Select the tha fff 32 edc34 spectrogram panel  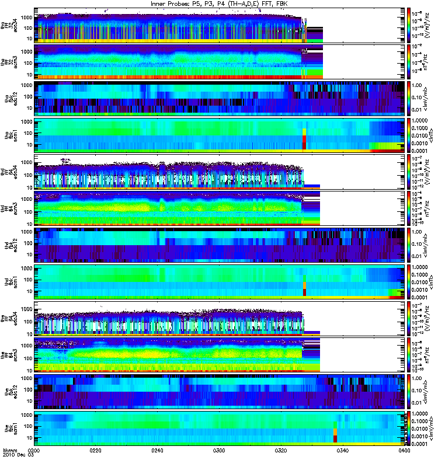click(x=220, y=26)
